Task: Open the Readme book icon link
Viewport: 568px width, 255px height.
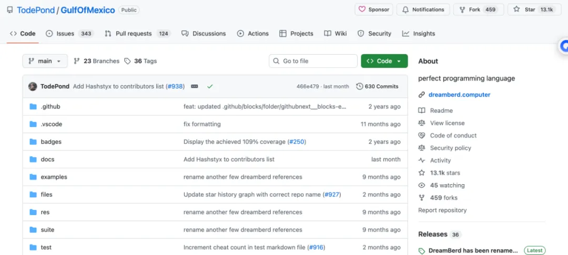Action: tap(422, 111)
